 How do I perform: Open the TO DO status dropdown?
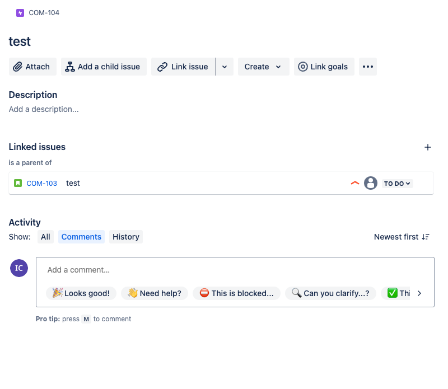397,184
